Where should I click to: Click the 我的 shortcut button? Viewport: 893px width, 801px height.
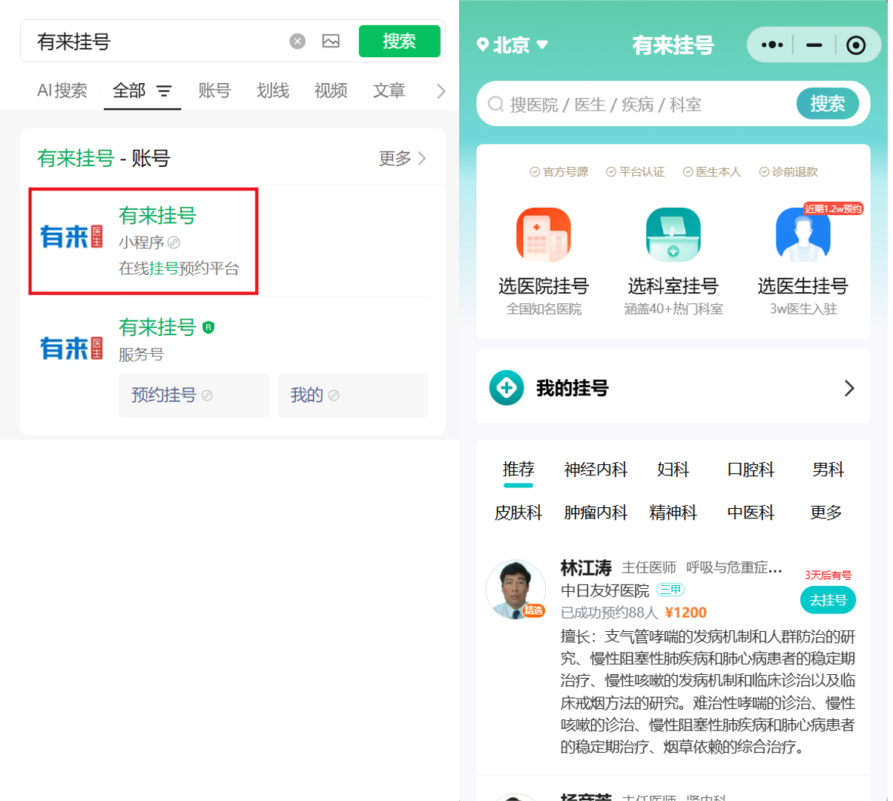353,395
